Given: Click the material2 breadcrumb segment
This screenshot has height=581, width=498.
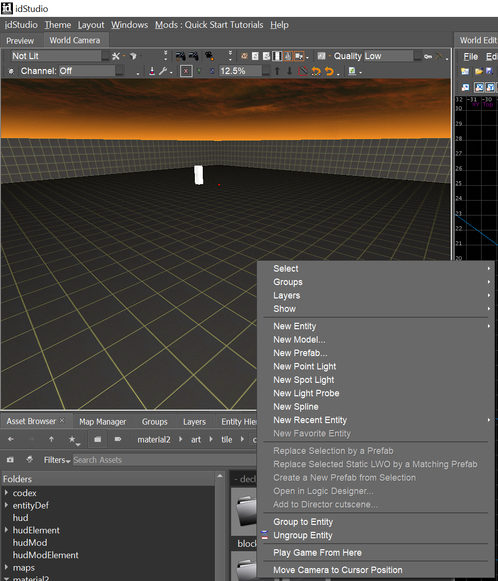Looking at the screenshot, I should pos(154,439).
